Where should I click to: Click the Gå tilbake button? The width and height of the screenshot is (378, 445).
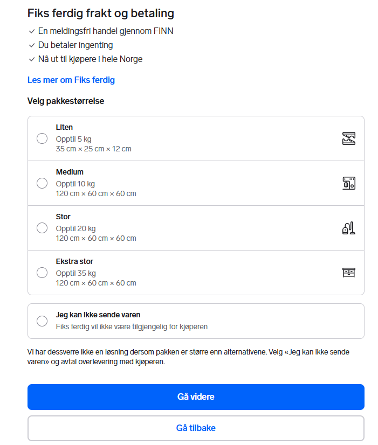point(196,428)
